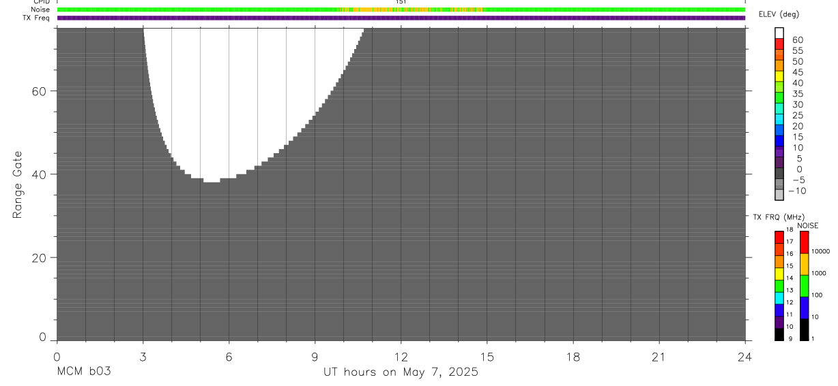Select the green 100–1000 segment of NOISE colorbar
Image resolution: width=838 pixels, height=386 pixels.
click(804, 286)
